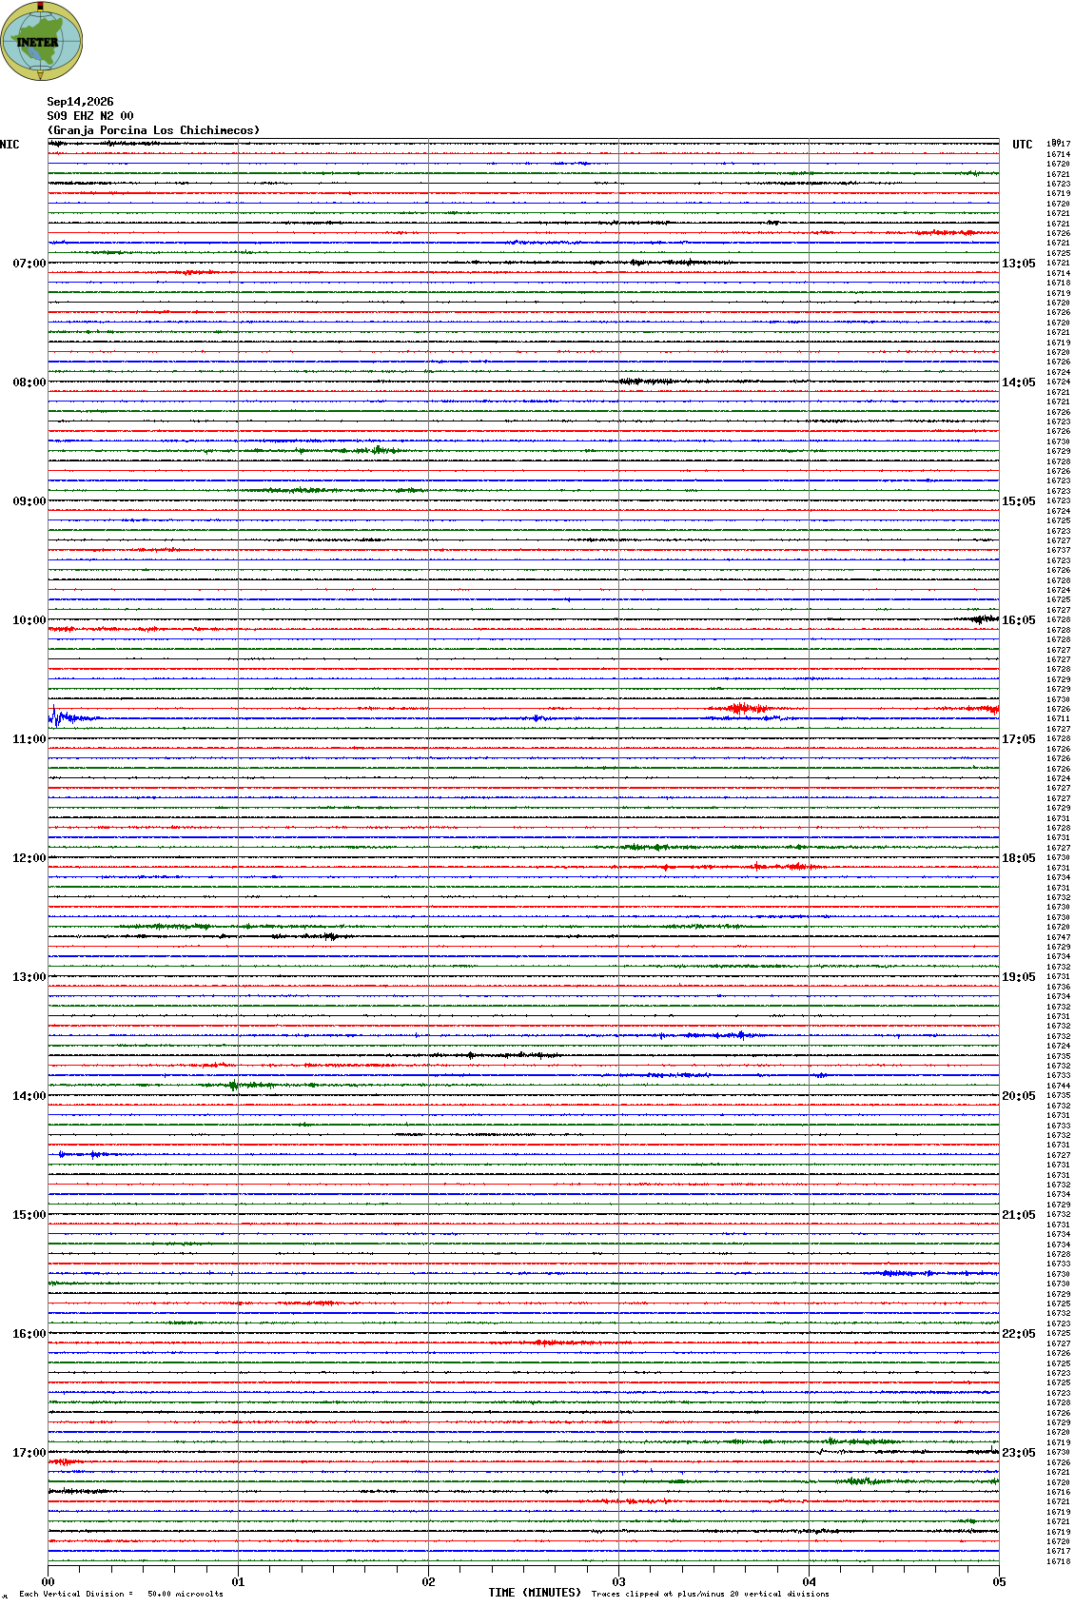This screenshot has height=1607, width=1075.
Task: Click the NIC timezone header
Action: [x=10, y=145]
